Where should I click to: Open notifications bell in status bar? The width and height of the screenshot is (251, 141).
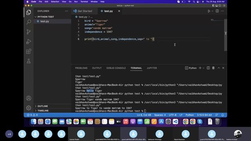click(222, 115)
